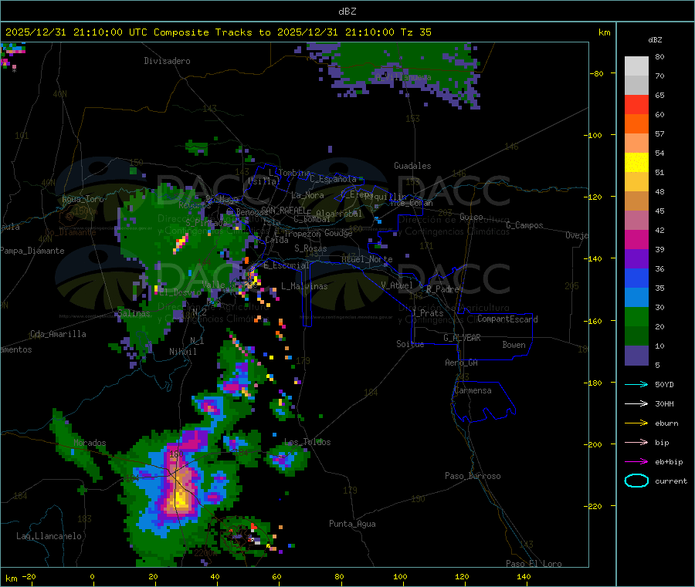This screenshot has height=587, width=695.
Task: Click the 'Agua_Toro' label
Action: pyautogui.click(x=83, y=199)
